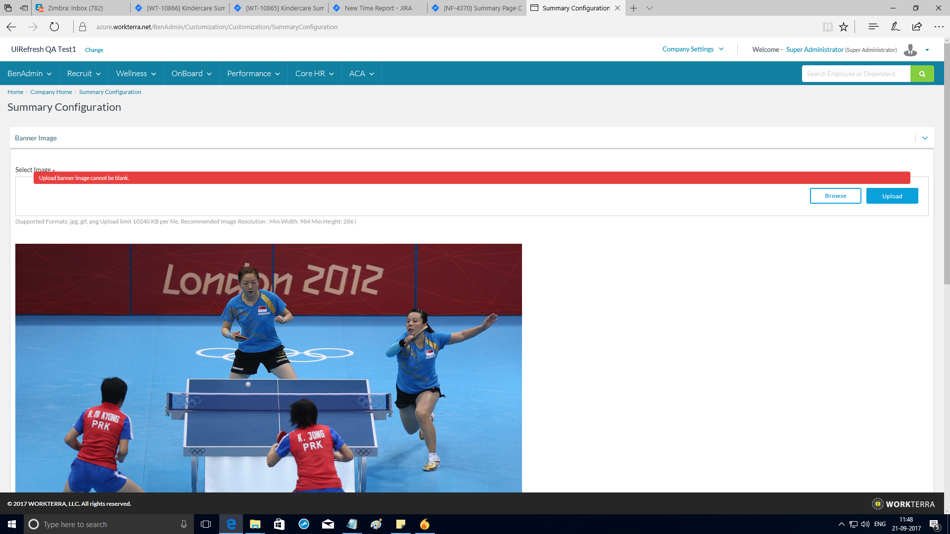Open Sticky Notes from taskbar
Viewport: 950px width, 534px height.
tap(401, 524)
